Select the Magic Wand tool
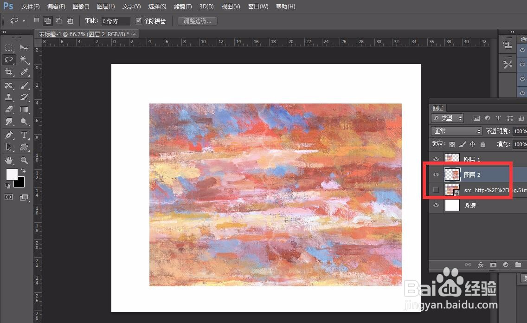 tap(24, 60)
